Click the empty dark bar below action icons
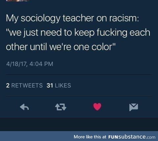Screen dimensions: 158x141 tap(79, 124)
